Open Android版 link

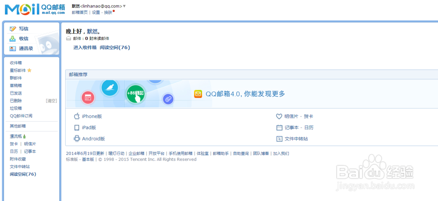tap(93, 139)
